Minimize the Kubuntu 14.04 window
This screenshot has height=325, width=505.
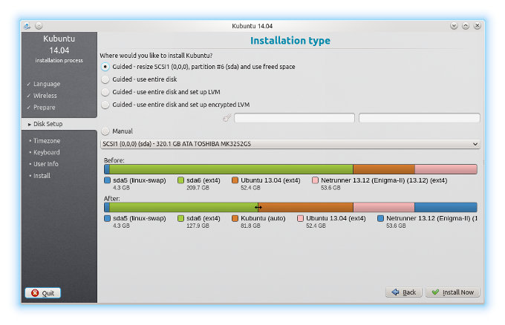click(x=454, y=26)
